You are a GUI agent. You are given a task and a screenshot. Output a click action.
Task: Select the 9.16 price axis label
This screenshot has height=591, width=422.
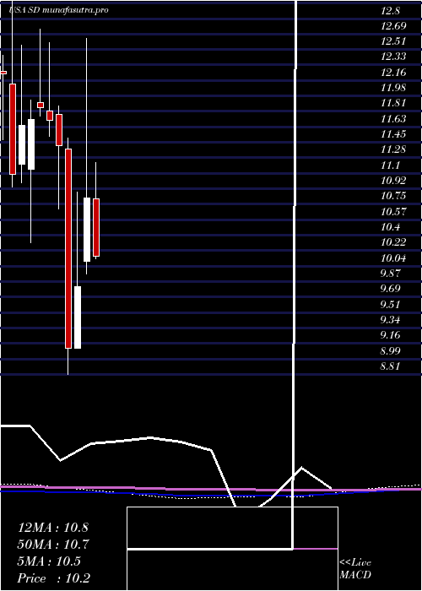[x=390, y=335]
